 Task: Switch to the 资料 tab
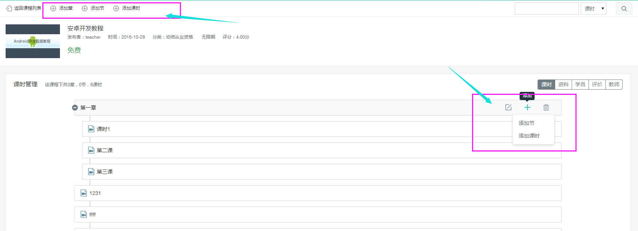click(563, 84)
